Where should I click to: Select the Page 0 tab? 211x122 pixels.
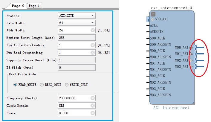click(x=18, y=6)
